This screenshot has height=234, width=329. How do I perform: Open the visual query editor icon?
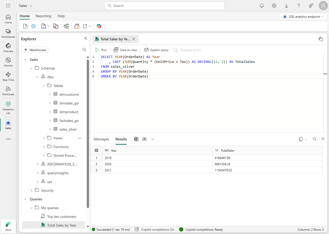(56, 26)
